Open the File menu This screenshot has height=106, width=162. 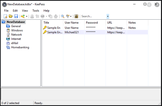6,11
